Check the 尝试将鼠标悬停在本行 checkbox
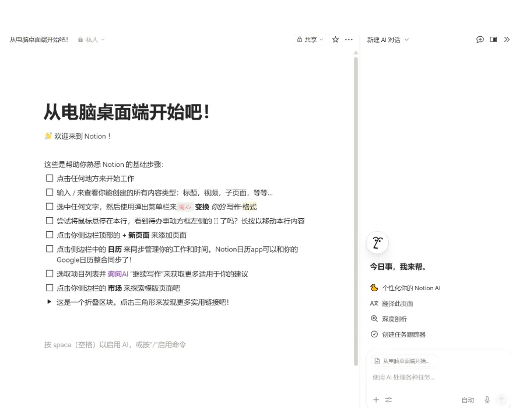Viewport: 530px width, 408px height. point(50,221)
